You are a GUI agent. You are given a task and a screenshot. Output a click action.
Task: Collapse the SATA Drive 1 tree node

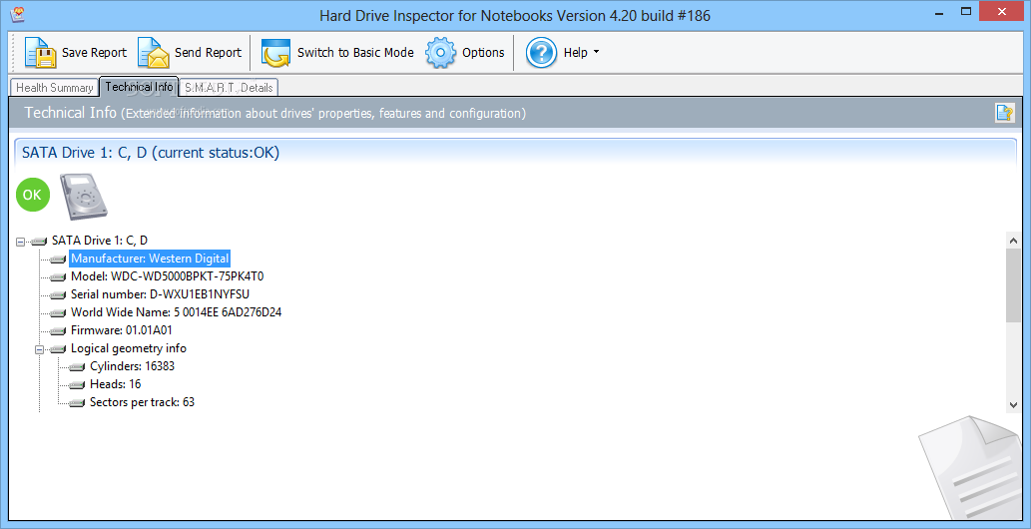[21, 241]
